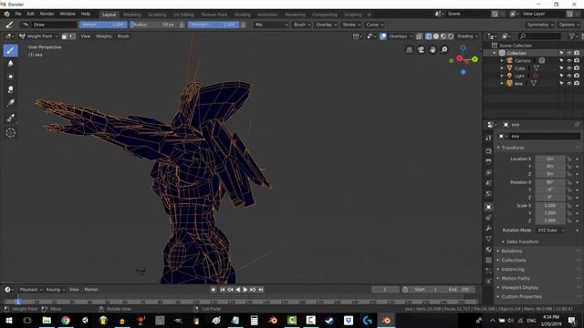Toggle selectability of Collection arrow icon

561,53
